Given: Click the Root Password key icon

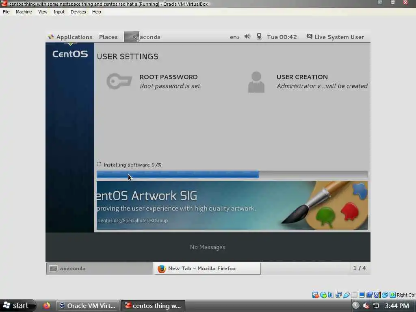Looking at the screenshot, I should [119, 81].
